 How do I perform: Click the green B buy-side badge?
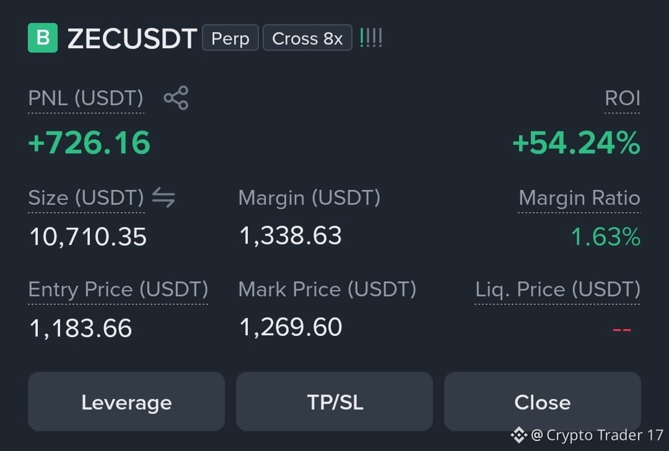pos(43,38)
